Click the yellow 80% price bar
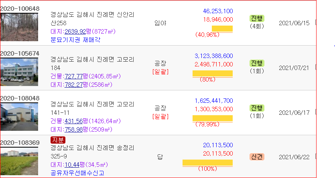This screenshot has height=178, width=335. [213, 74]
